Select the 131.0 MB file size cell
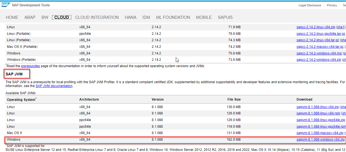346x152 pixels. 234,133
